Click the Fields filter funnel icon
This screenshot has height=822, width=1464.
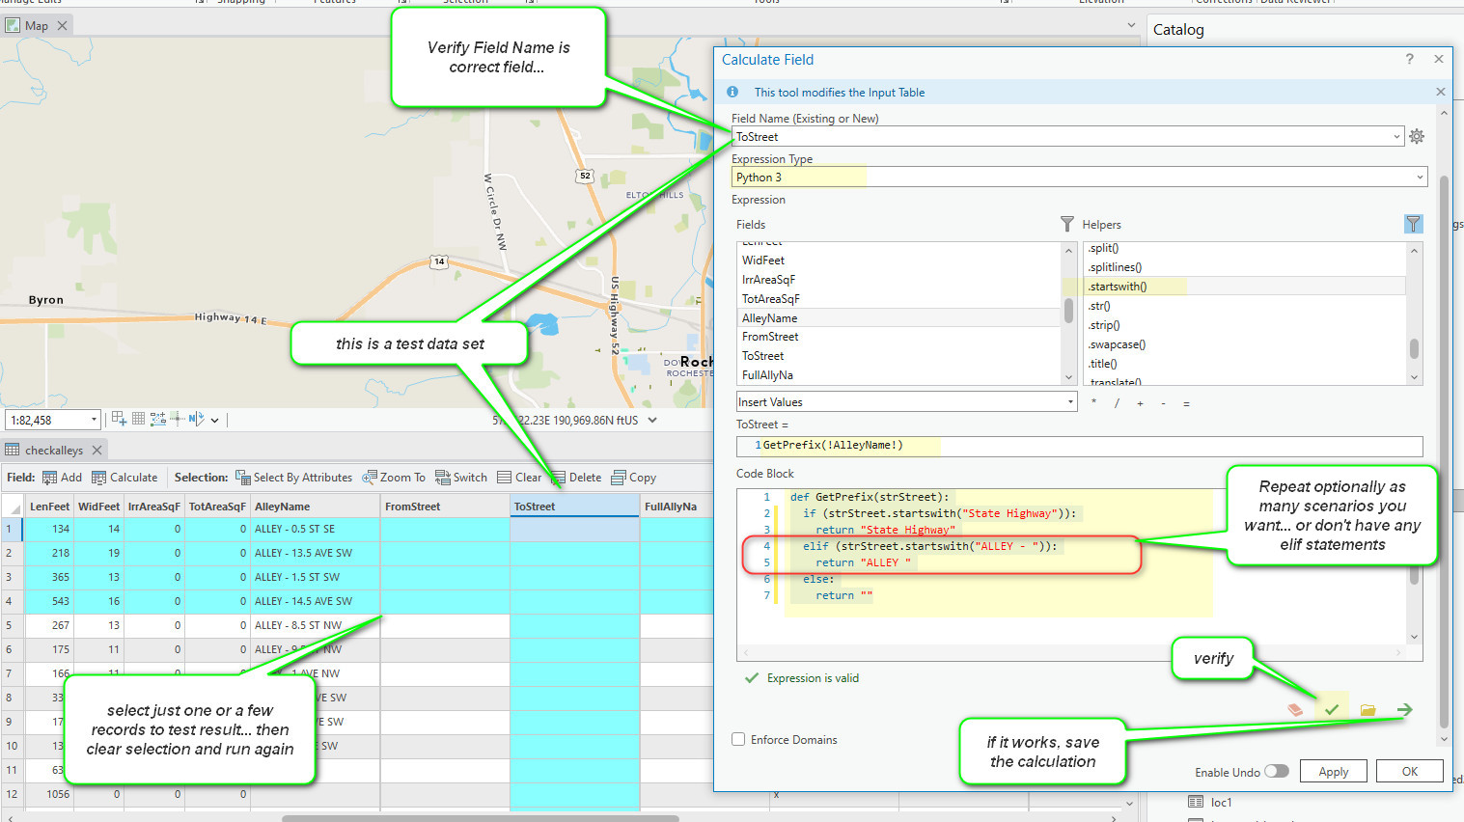pos(1066,224)
